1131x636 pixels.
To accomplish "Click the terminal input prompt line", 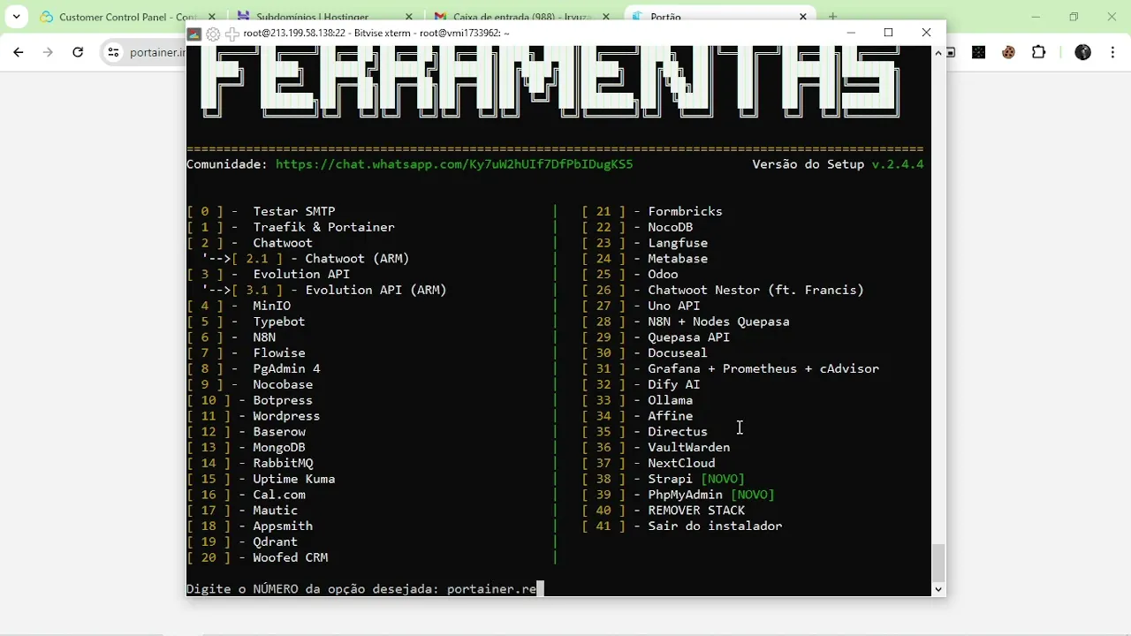I will [x=365, y=588].
